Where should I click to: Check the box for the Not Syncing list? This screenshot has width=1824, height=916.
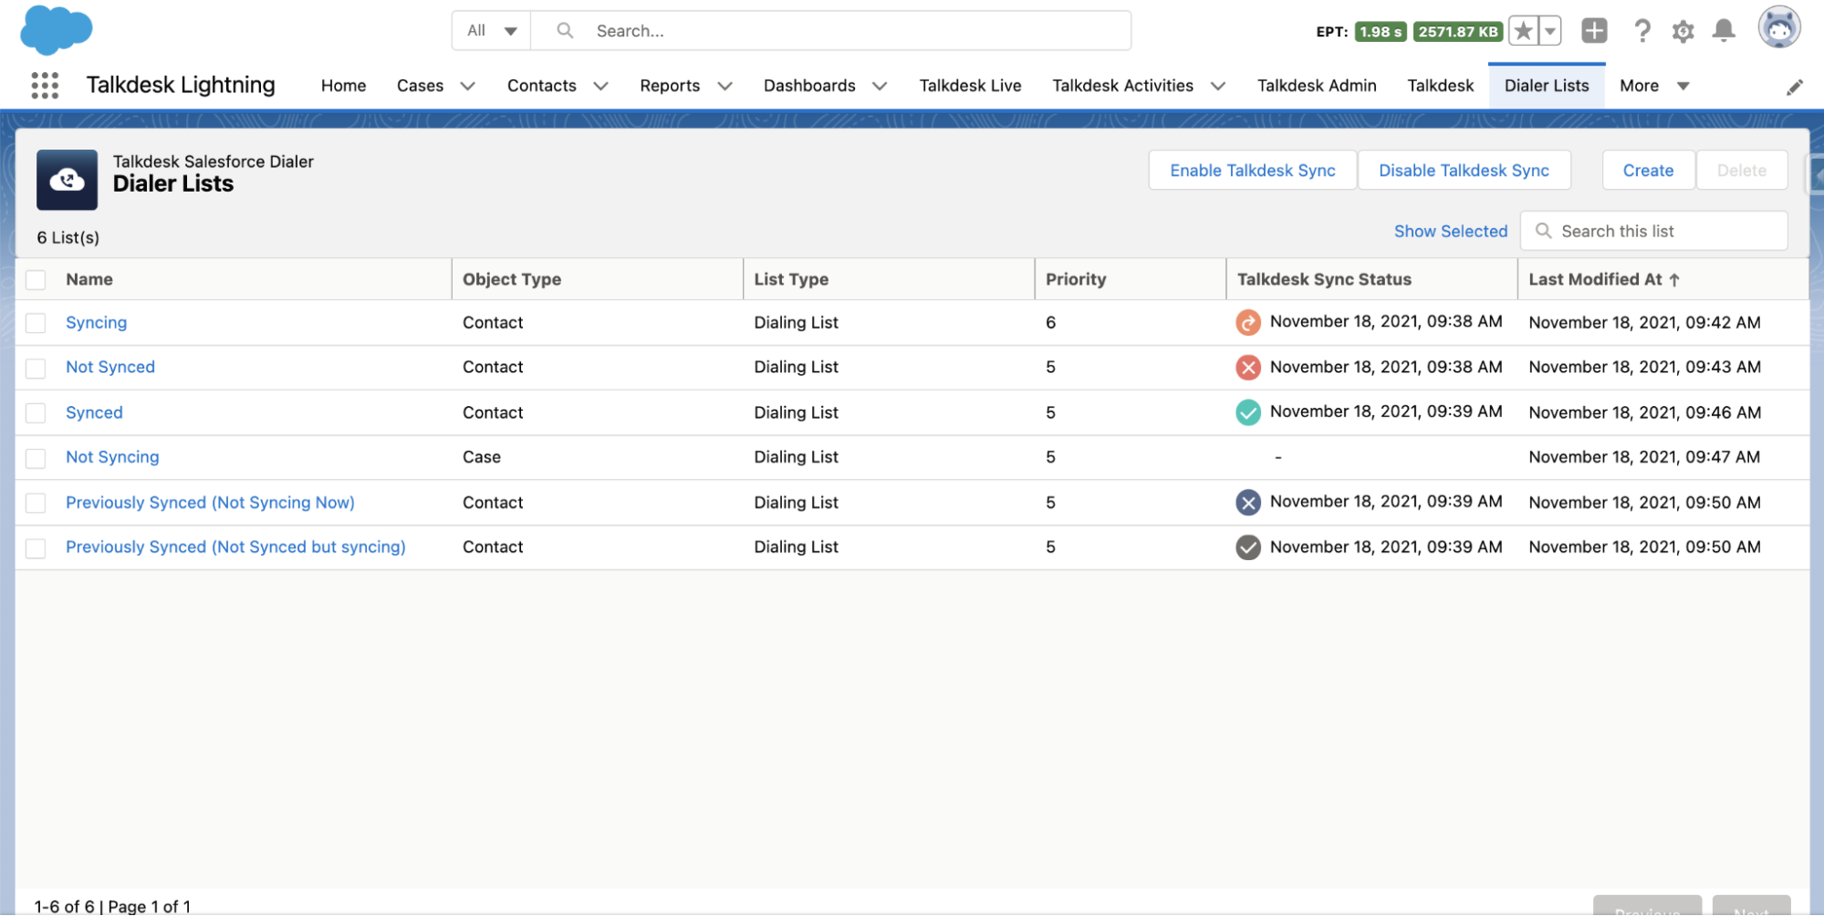[36, 458]
